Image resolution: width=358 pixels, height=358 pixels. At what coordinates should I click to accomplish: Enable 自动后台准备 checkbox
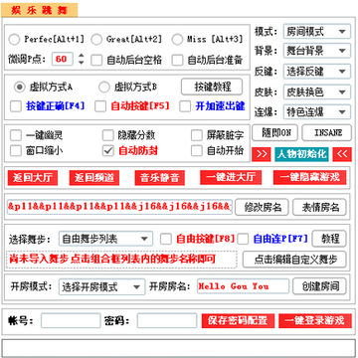(x=177, y=60)
